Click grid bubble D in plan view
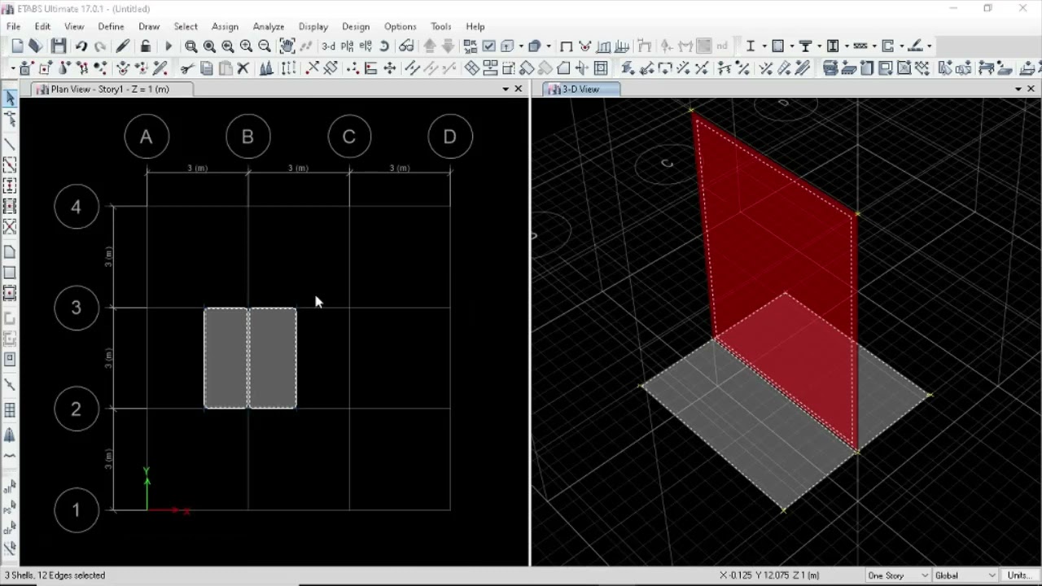Screen dimensions: 1042x586 pos(450,137)
